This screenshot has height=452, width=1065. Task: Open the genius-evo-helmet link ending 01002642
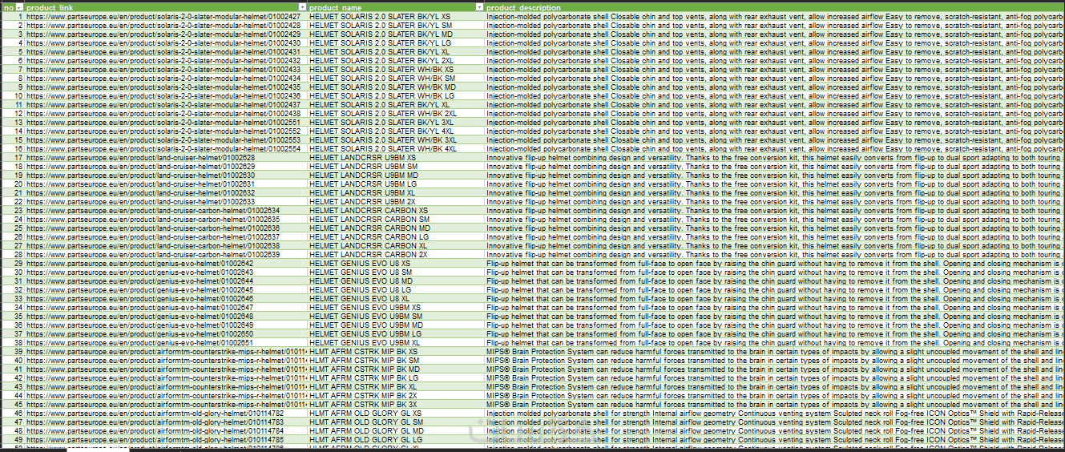(x=139, y=263)
